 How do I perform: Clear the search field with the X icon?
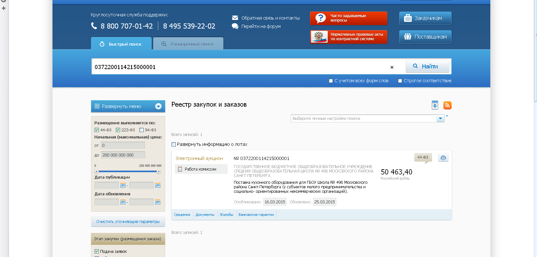pos(392,67)
